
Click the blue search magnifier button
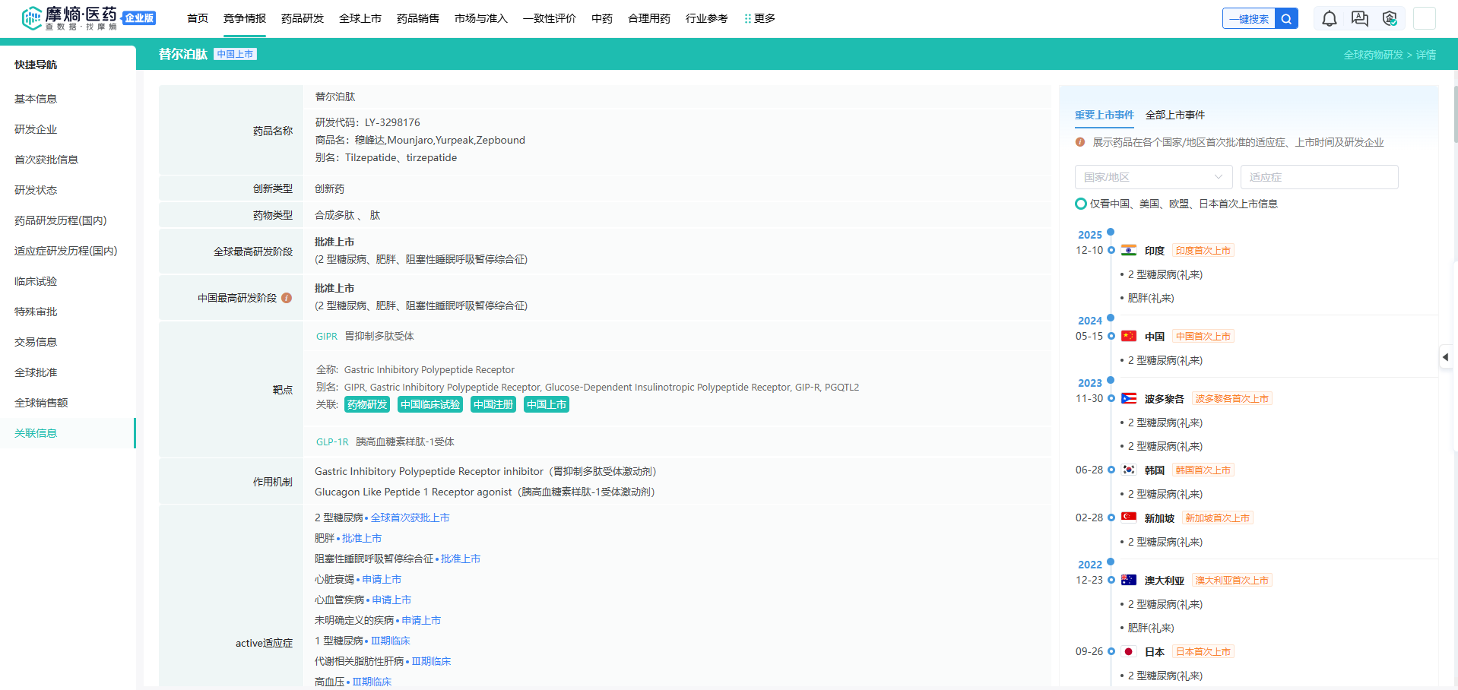[1286, 19]
